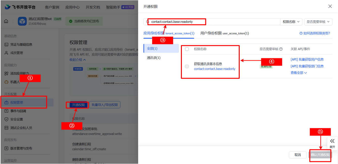Switch to 用户身份权限 user_access_token tab
338x164 pixels.
224,33
